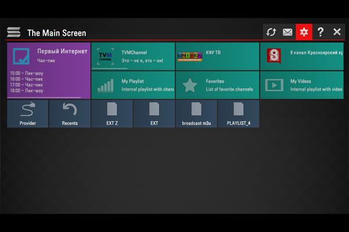Click Internal playlist with channels description
Viewport: 349px width, 232px height.
pos(148,89)
